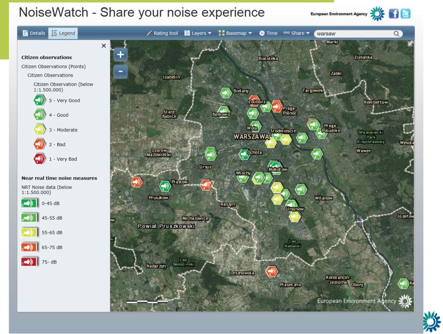Screen dimensions: 443x334
Task: Open the Layers dropdown
Action: 198,33
